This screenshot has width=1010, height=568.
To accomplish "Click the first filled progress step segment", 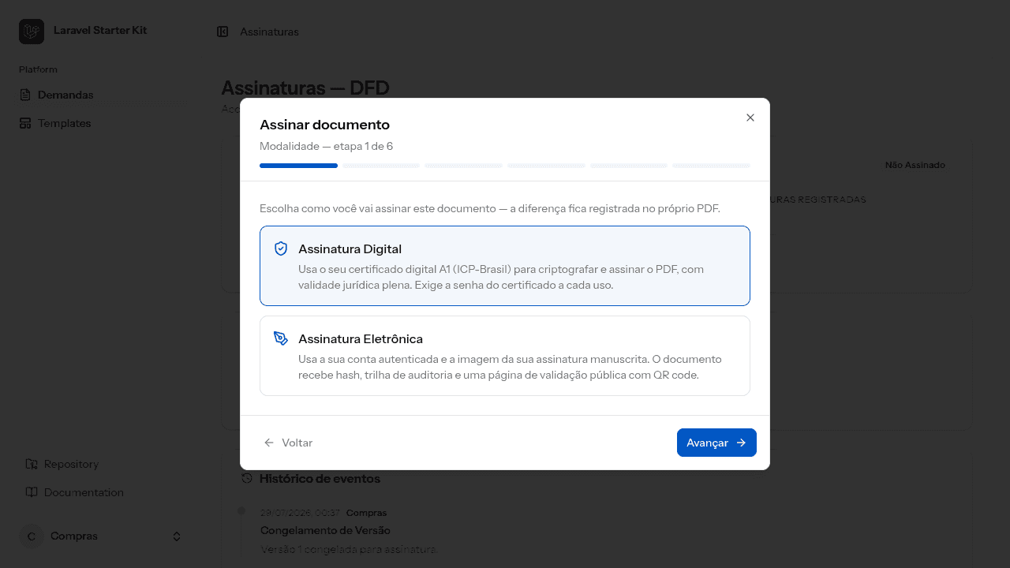I will [298, 166].
